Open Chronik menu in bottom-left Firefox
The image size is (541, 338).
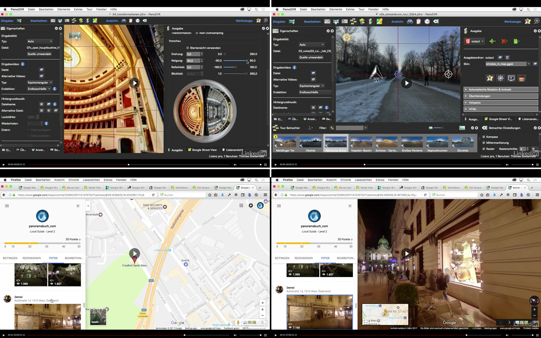pyautogui.click(x=74, y=180)
